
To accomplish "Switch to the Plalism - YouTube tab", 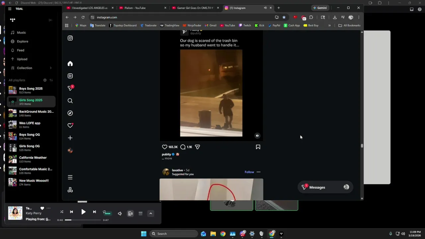I will click(x=143, y=8).
